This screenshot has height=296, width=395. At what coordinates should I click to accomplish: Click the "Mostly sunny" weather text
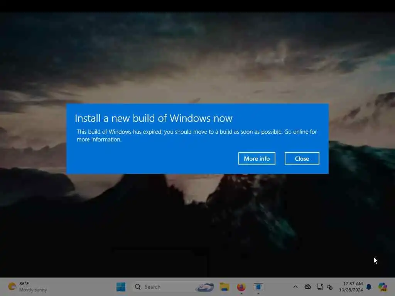[33, 290]
